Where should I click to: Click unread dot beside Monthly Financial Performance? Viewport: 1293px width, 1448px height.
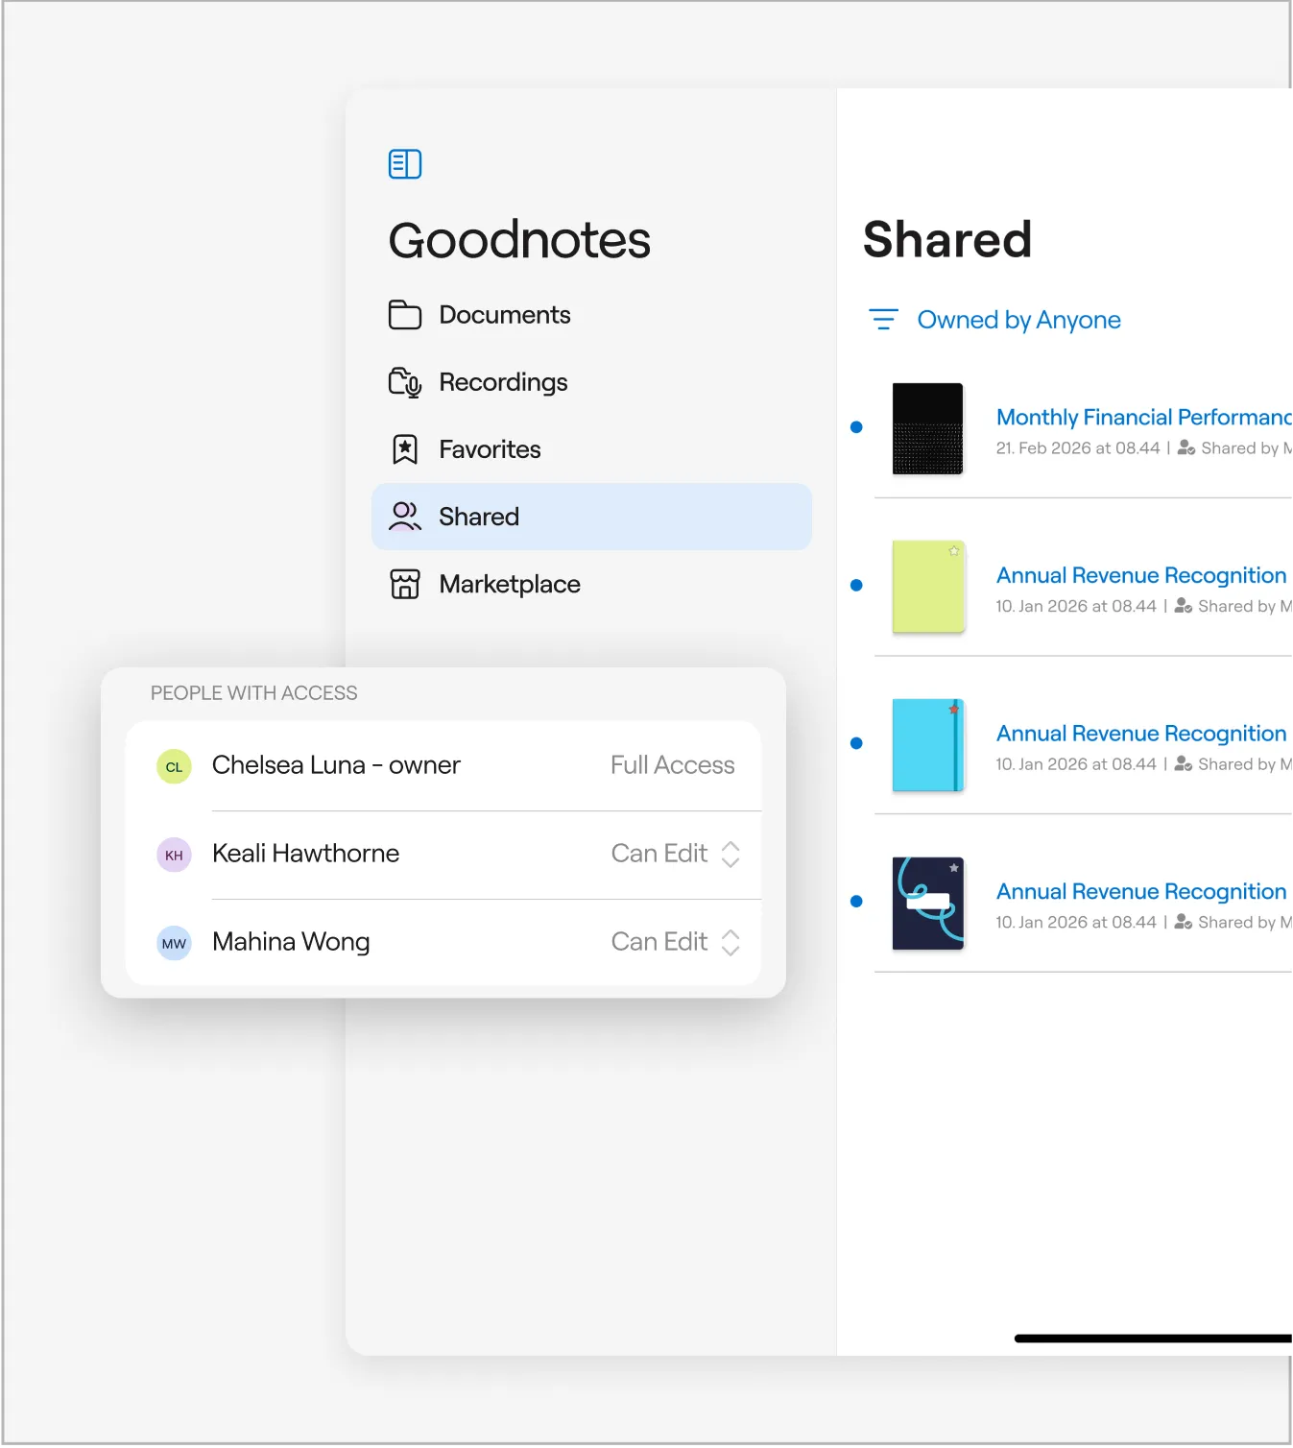click(x=856, y=427)
